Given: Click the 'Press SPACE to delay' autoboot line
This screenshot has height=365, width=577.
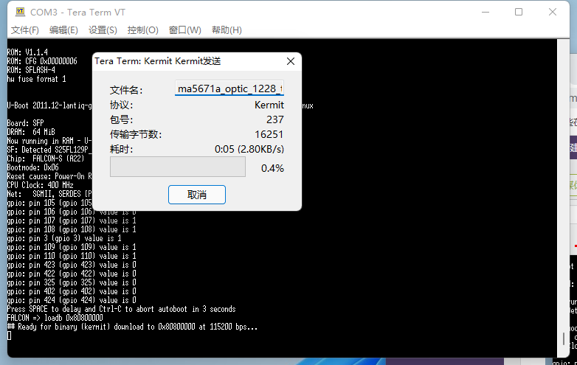Looking at the screenshot, I should (x=122, y=309).
